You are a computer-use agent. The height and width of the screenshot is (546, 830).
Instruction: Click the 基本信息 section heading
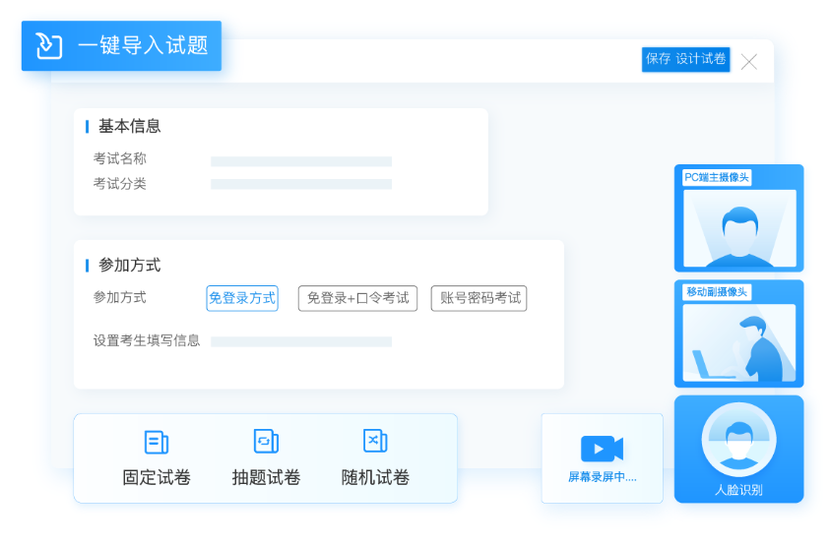(x=129, y=126)
